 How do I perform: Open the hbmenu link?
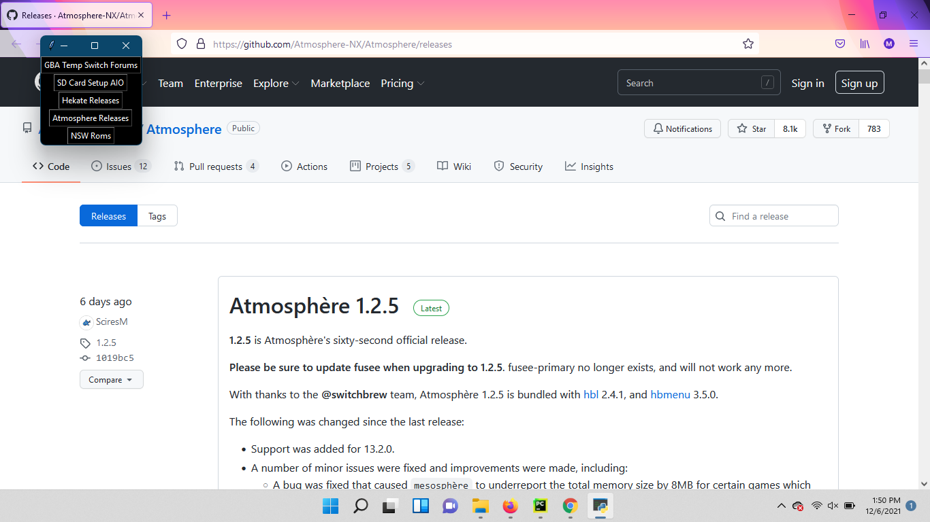(671, 394)
